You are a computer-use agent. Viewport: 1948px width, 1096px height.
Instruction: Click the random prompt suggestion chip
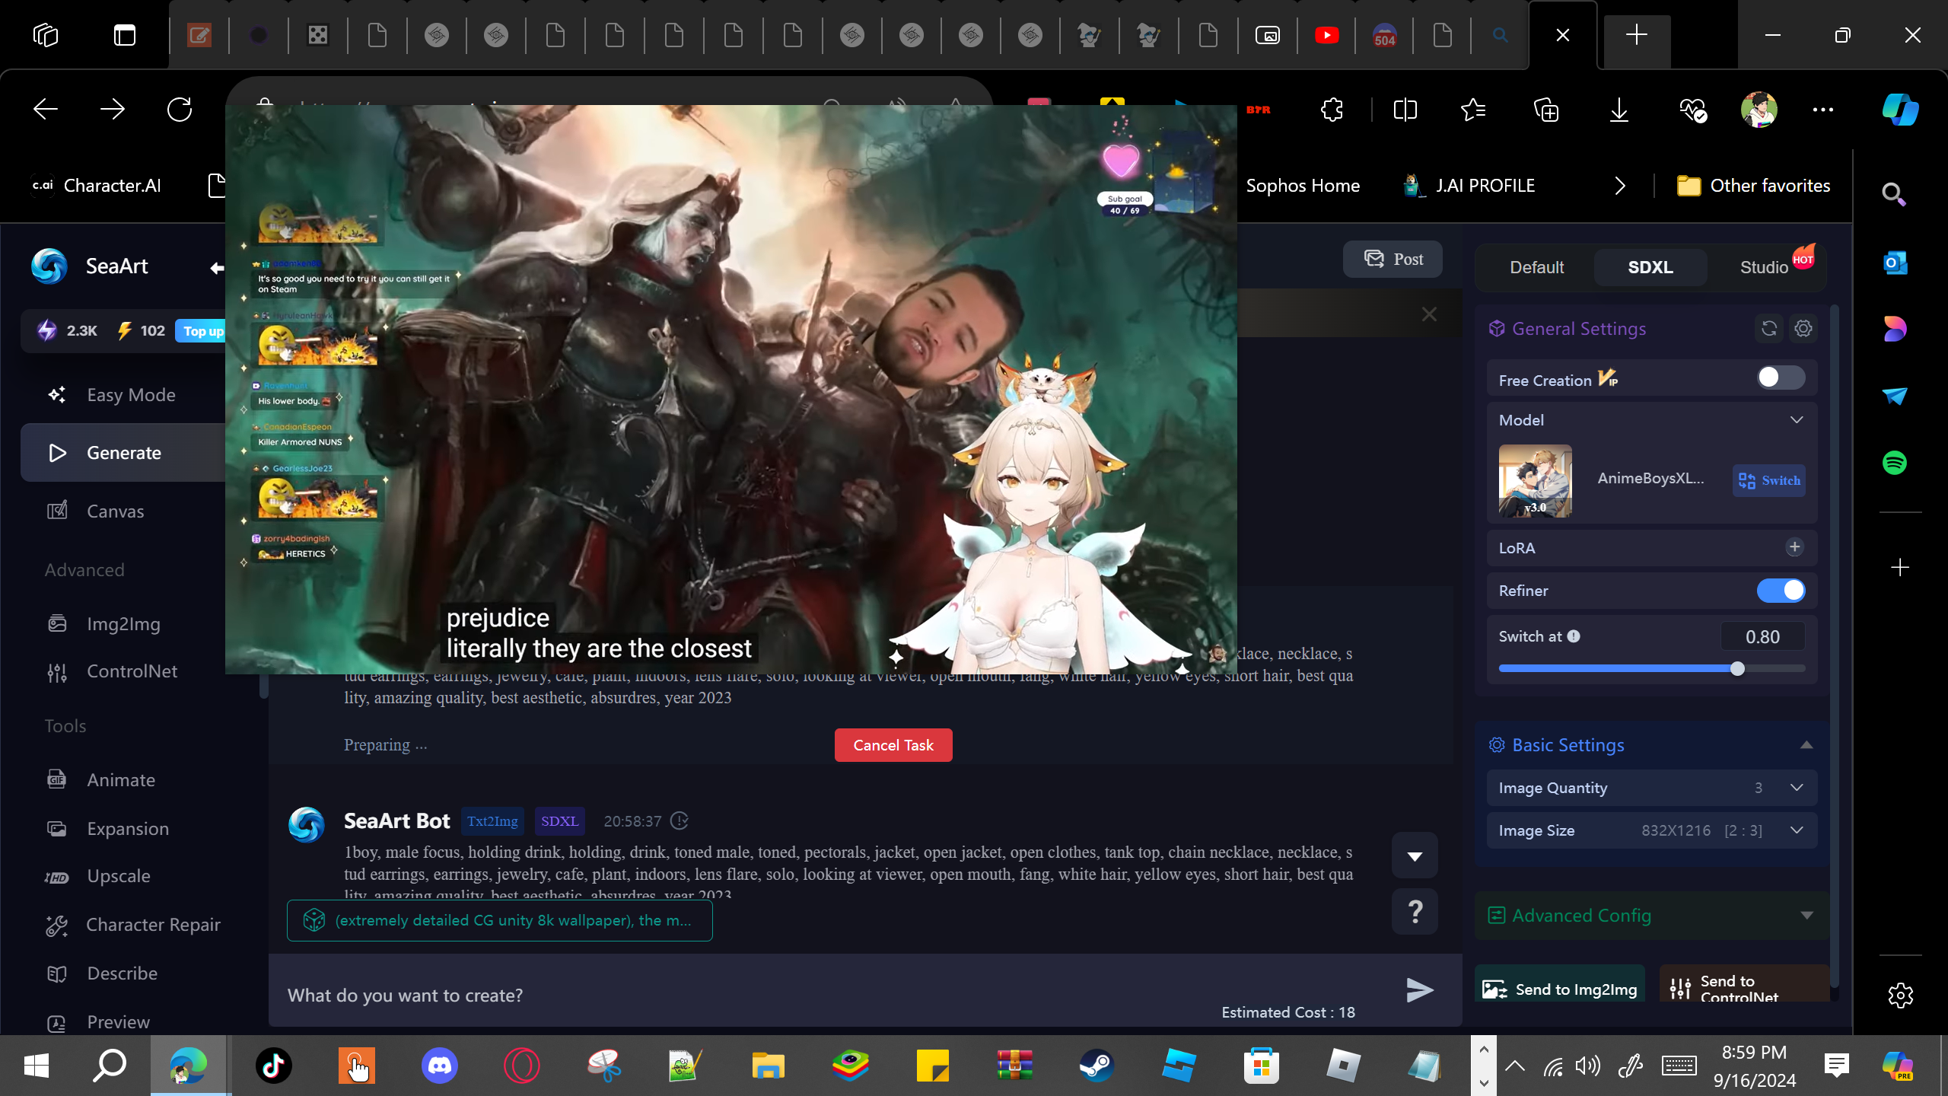(x=500, y=921)
